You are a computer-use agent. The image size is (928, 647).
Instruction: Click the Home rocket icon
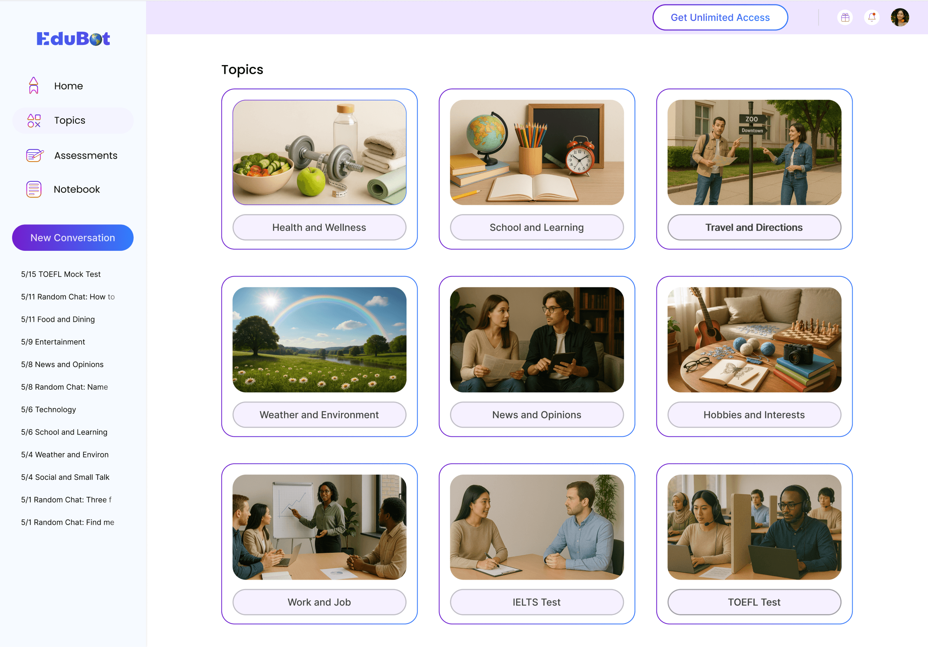34,86
